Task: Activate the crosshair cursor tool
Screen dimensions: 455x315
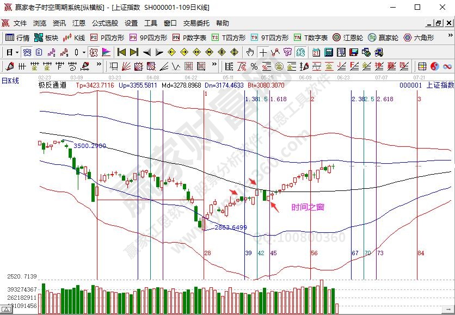Action: click(263, 52)
